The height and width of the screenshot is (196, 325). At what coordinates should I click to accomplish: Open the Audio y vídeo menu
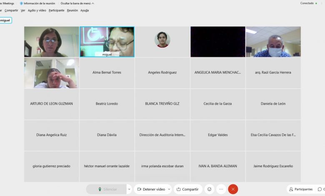coord(37,10)
